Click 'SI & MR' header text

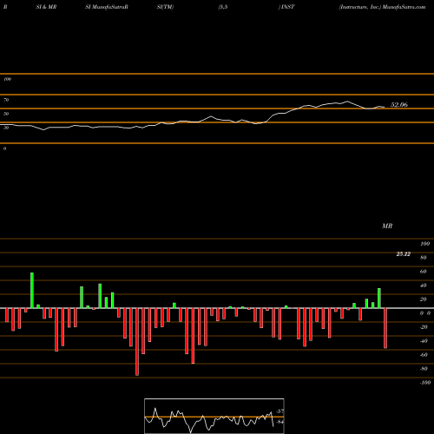pos(46,7)
